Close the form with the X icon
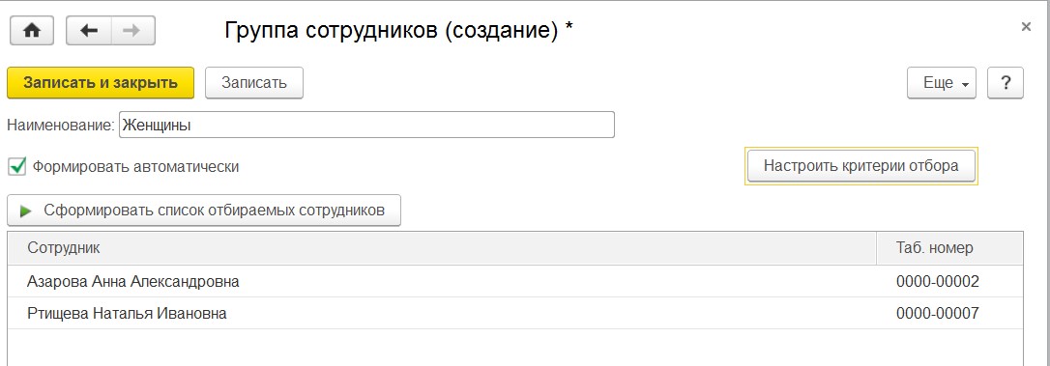Screen dimensions: 1050x366 pos(1026,27)
